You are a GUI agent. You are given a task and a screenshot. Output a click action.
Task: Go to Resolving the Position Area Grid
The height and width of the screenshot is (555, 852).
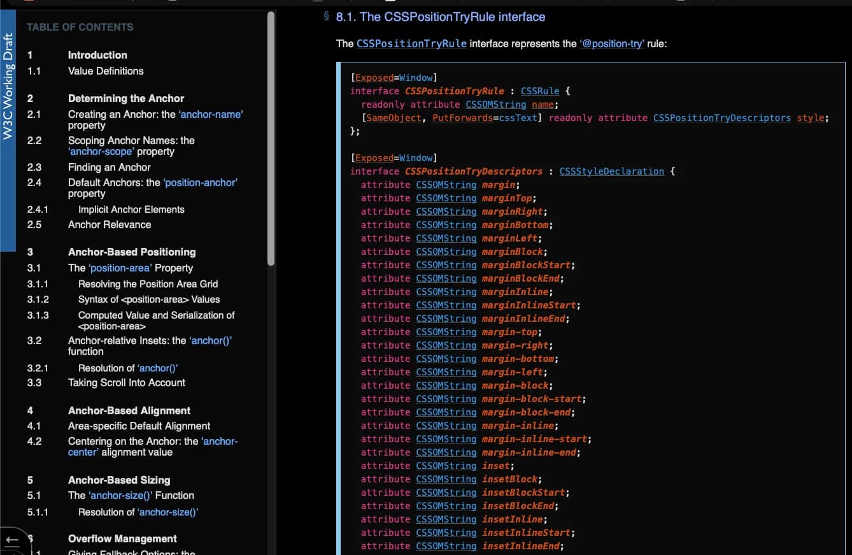coord(148,284)
